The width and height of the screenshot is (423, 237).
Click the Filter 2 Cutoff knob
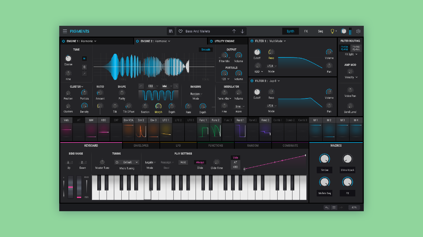(x=257, y=92)
